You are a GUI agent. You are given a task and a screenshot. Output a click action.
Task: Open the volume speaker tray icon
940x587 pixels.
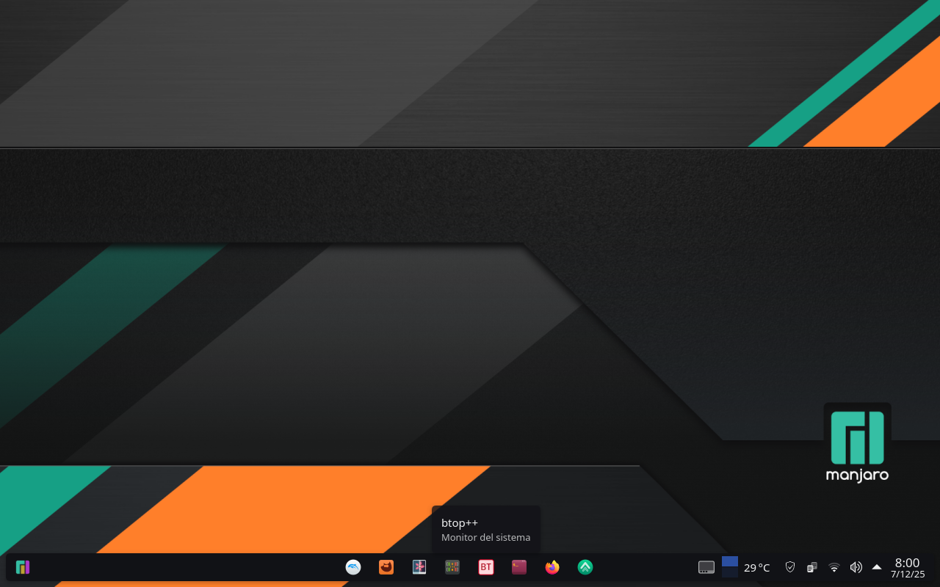856,567
